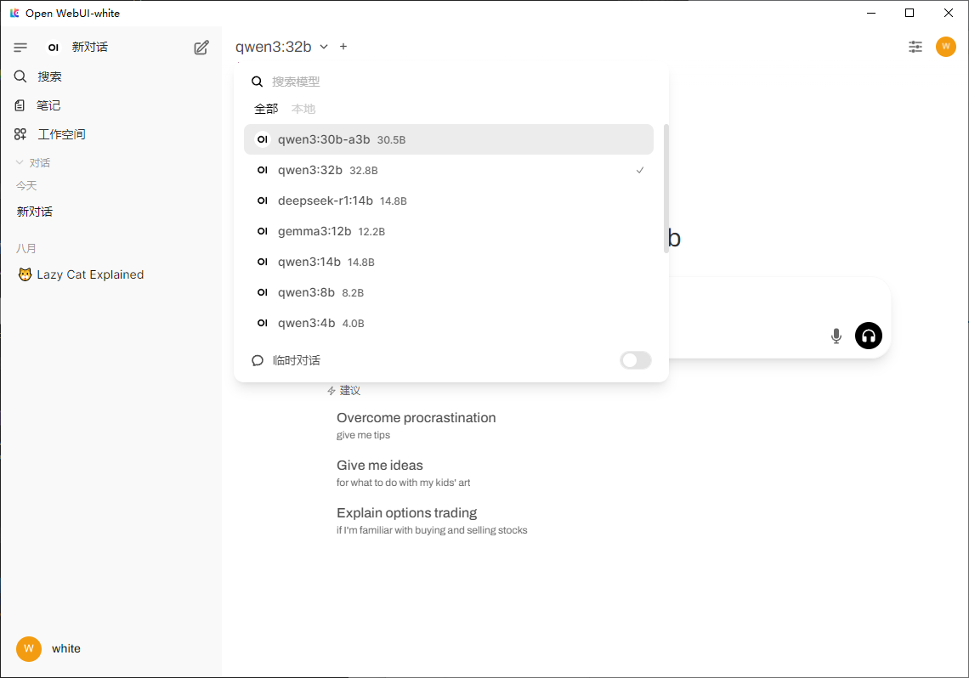Choose model gemma3:12b
969x678 pixels.
[449, 232]
